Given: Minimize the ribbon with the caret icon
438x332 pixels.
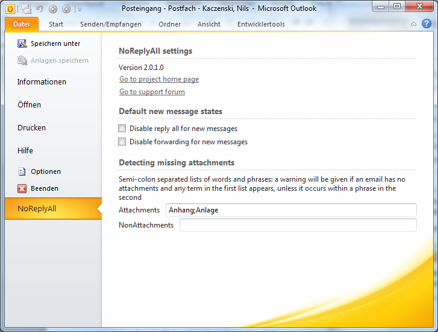Looking at the screenshot, I should click(413, 24).
